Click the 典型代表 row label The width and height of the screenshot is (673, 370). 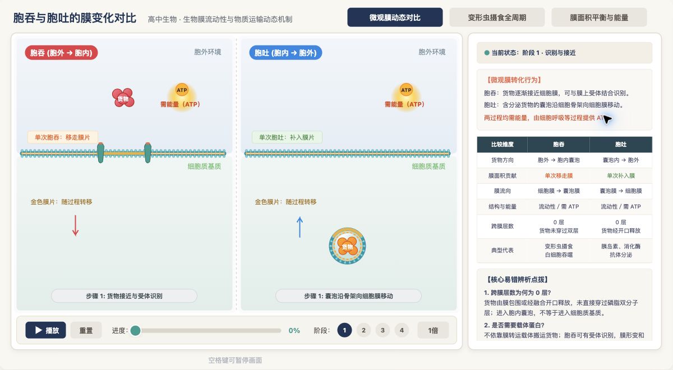pos(502,251)
